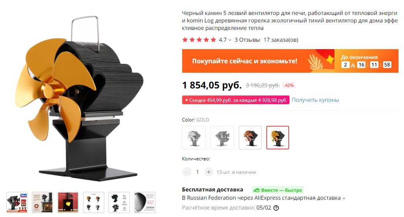The image size is (404, 217).
Task: Expand the 4.7 rating dropdown arrow
Action: pos(230,40)
